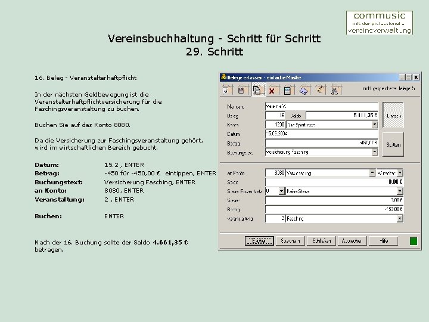Click the lower Saldo field 0,00 €

click(x=334, y=182)
